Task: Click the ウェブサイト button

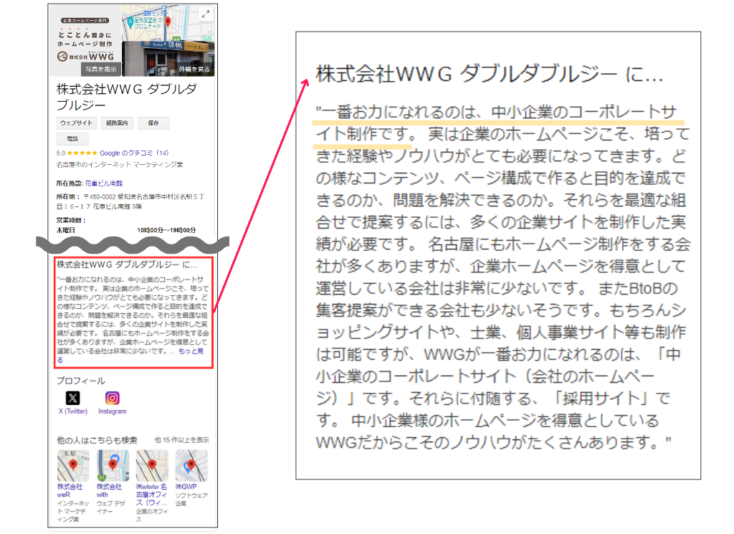Action: pyautogui.click(x=75, y=123)
